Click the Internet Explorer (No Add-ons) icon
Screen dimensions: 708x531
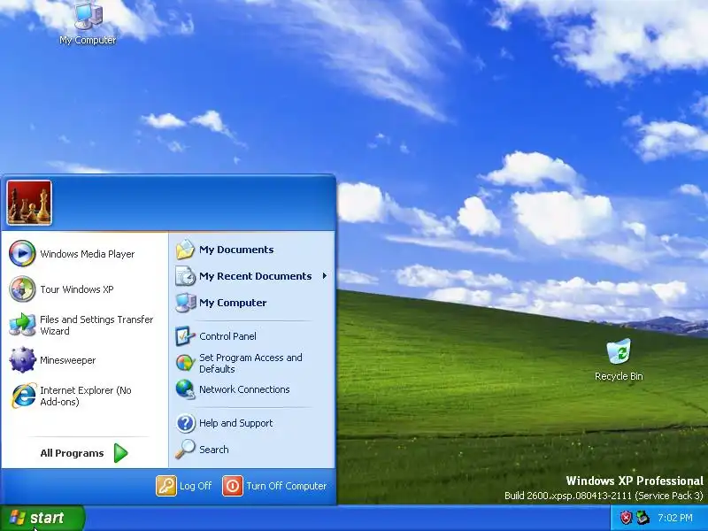point(23,396)
